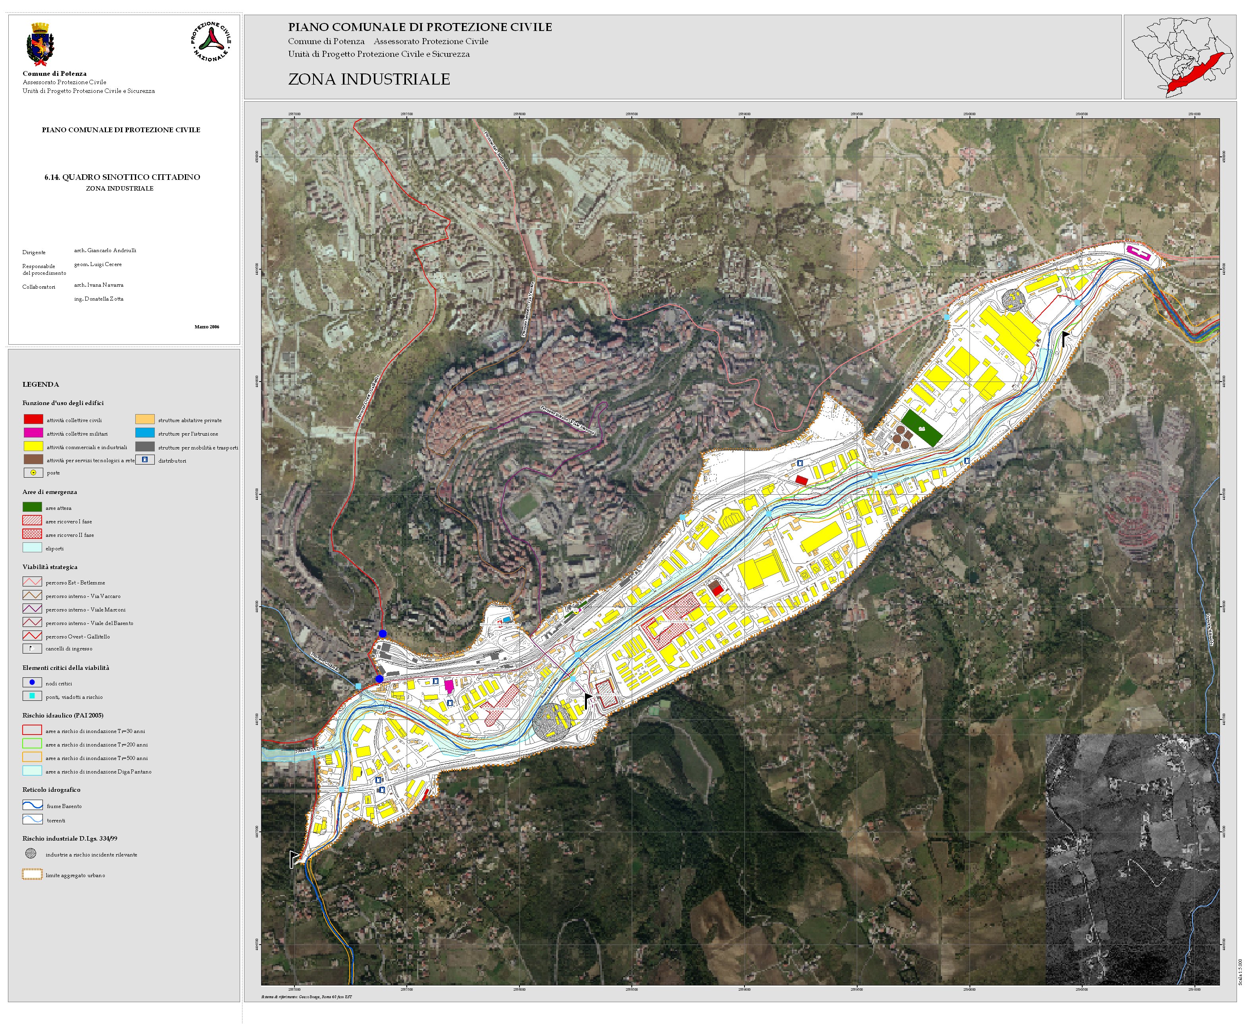Click the yellow 'attività commerciali e industriali' swatch
The width and height of the screenshot is (1260, 1024).
[x=33, y=447]
